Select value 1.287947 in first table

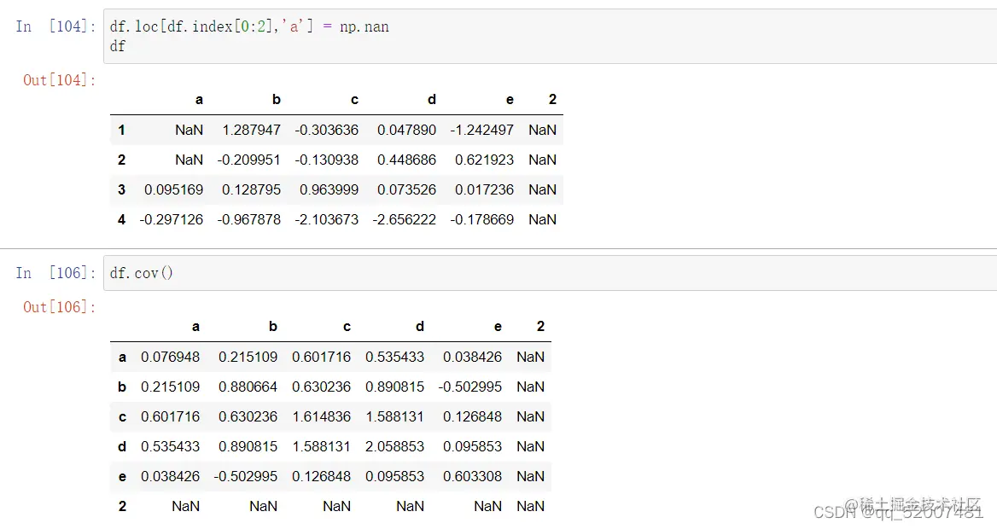pos(251,131)
